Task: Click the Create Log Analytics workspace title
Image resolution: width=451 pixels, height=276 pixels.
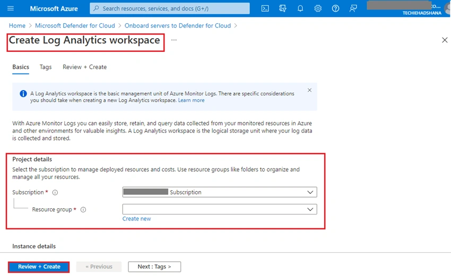Action: point(84,40)
